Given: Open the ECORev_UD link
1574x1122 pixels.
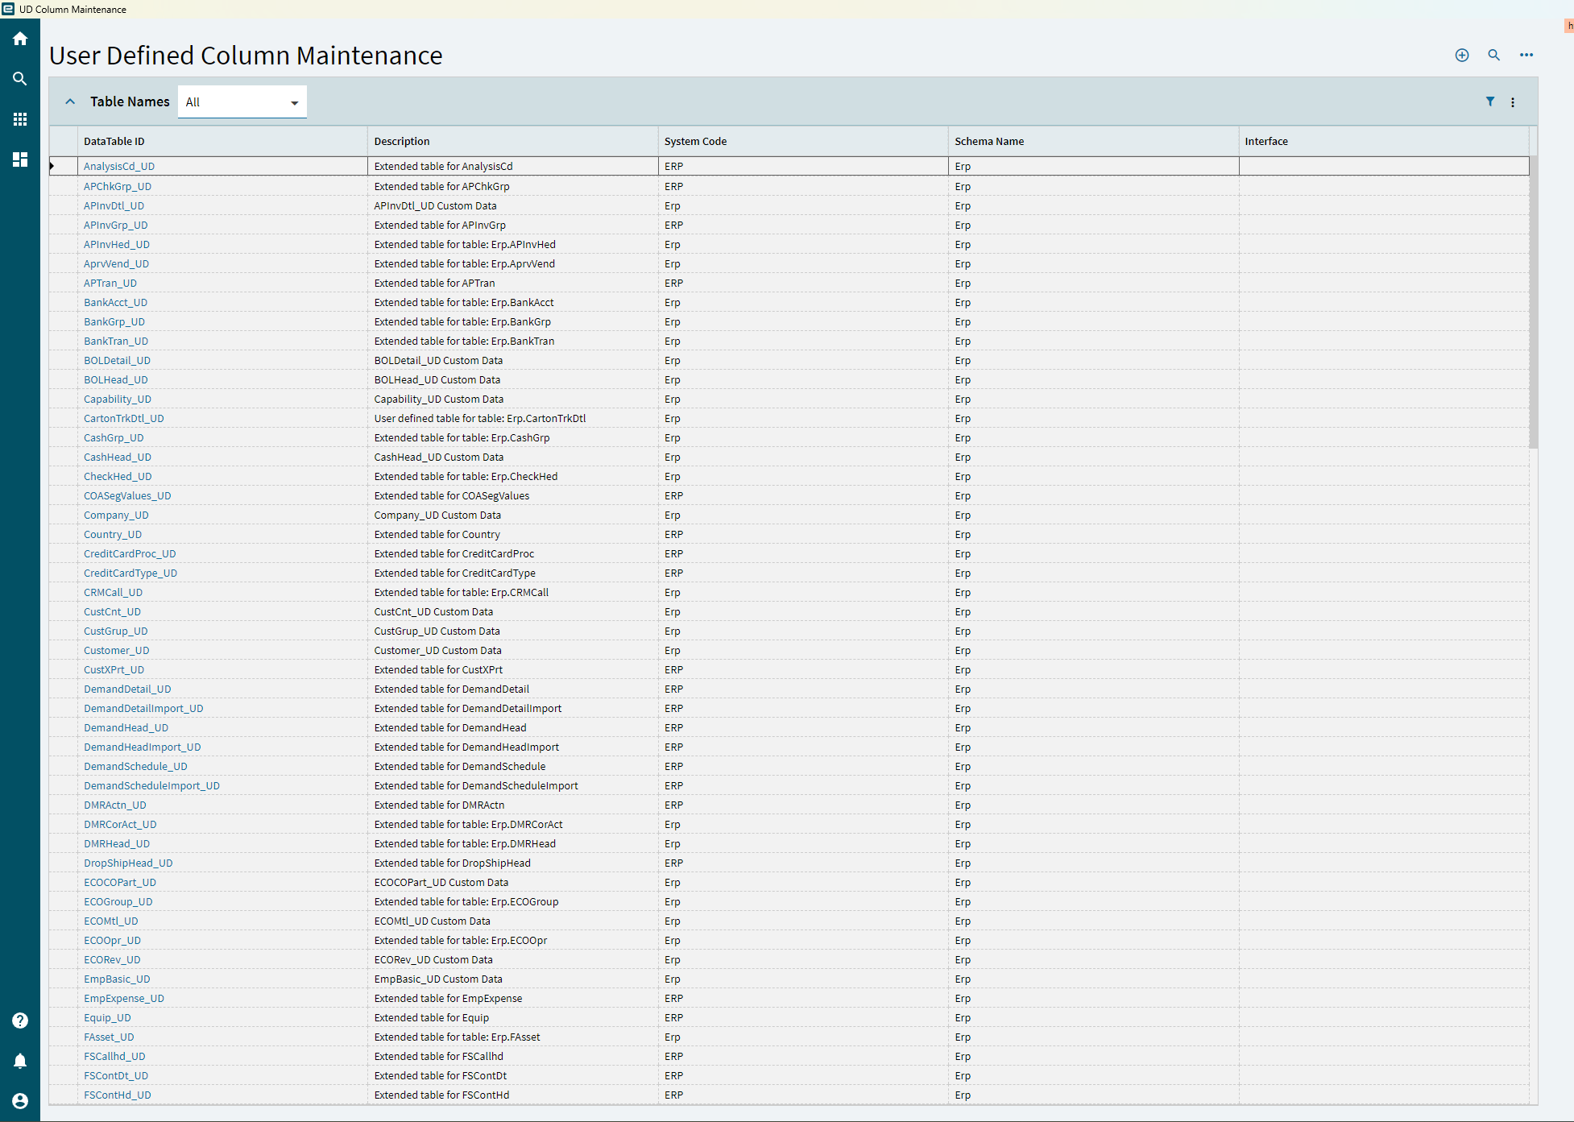Looking at the screenshot, I should pyautogui.click(x=112, y=959).
